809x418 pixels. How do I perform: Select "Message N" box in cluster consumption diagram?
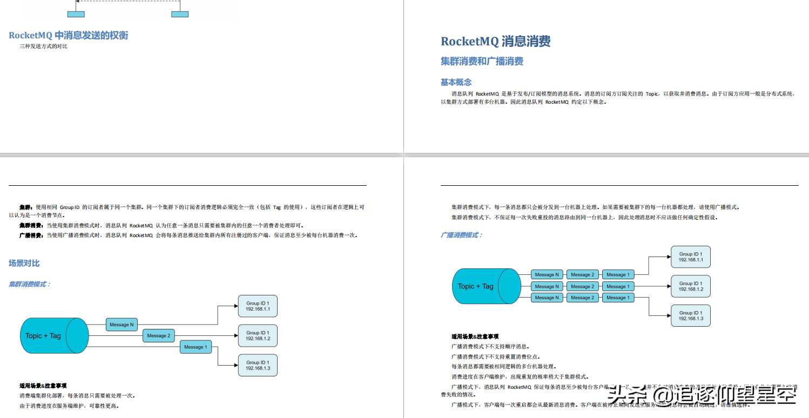[x=122, y=325]
